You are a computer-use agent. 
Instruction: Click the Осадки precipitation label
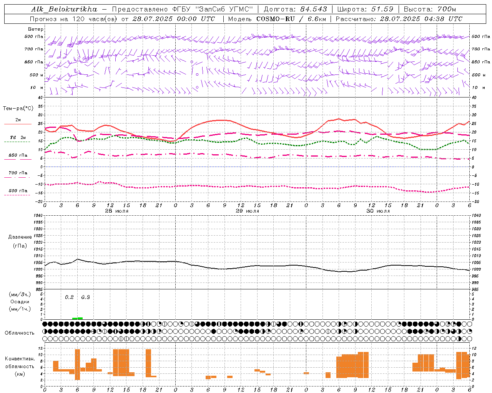tap(20, 302)
